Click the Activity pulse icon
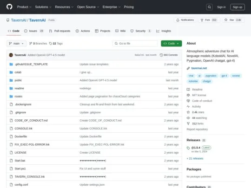Viewport: 251px width, 188px height. (188, 106)
